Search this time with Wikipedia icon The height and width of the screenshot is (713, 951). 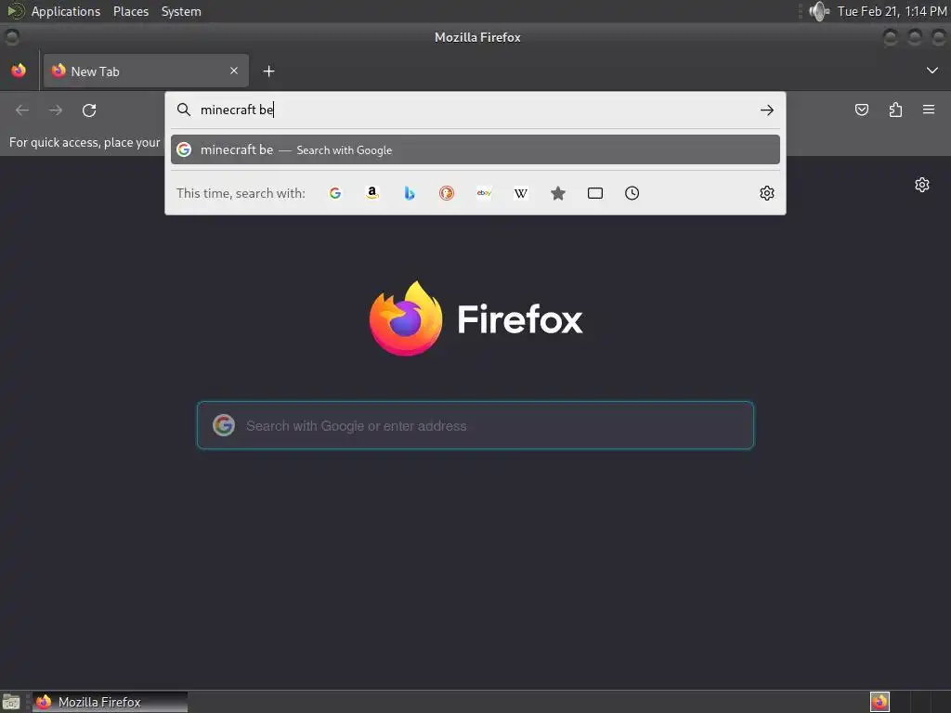pos(521,193)
